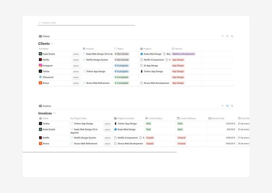The height and width of the screenshot is (193, 272).
Task: Open the Invoices table view tab
Action: click(x=45, y=106)
